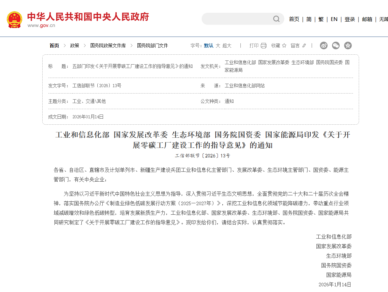Viewport: 388px width, 292px height.
Task: Click the national emblem logo
Action: [x=15, y=20]
